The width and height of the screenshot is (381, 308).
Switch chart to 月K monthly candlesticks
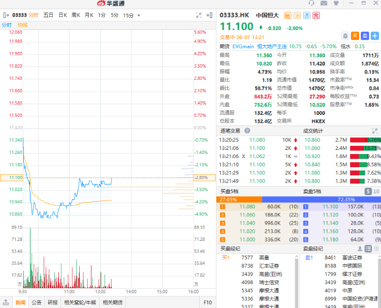[x=89, y=15]
